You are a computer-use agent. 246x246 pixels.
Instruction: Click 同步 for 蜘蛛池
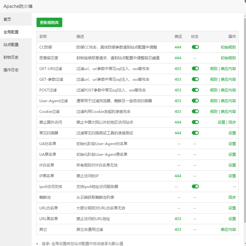point(232,197)
